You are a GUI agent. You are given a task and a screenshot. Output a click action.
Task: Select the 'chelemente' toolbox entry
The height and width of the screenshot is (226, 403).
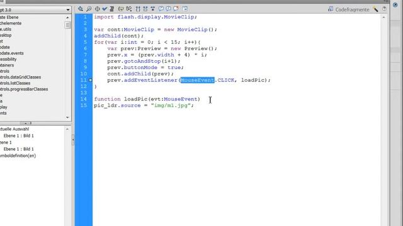coord(11,23)
